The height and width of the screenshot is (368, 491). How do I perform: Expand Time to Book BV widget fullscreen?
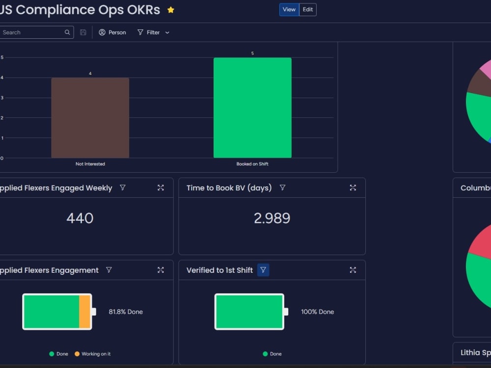pyautogui.click(x=353, y=187)
